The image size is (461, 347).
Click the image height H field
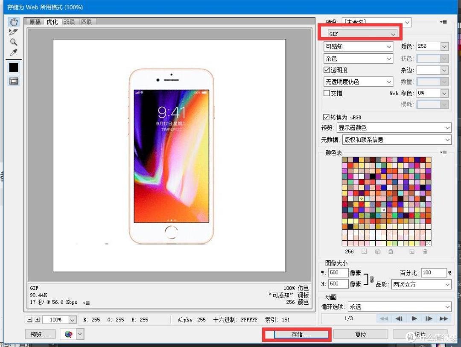pyautogui.click(x=338, y=284)
